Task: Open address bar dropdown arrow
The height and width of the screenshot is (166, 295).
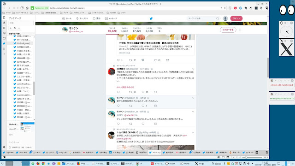Action: click(221, 8)
